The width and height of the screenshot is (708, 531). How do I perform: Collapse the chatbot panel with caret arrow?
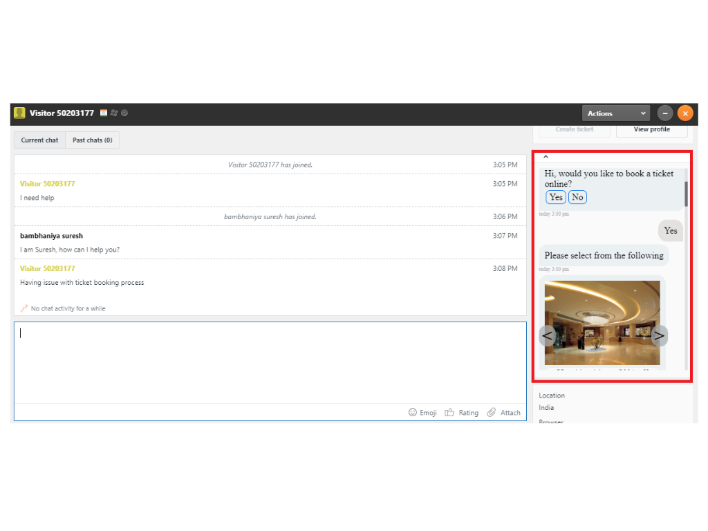(546, 157)
